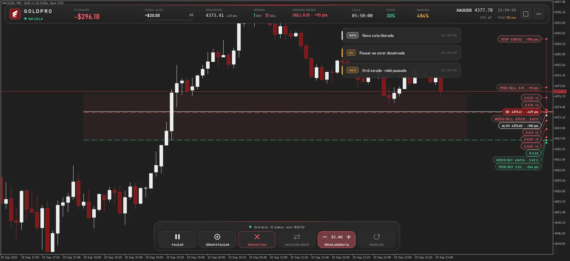Click the floating loss value -$296.18
570x261 pixels.
pos(87,17)
